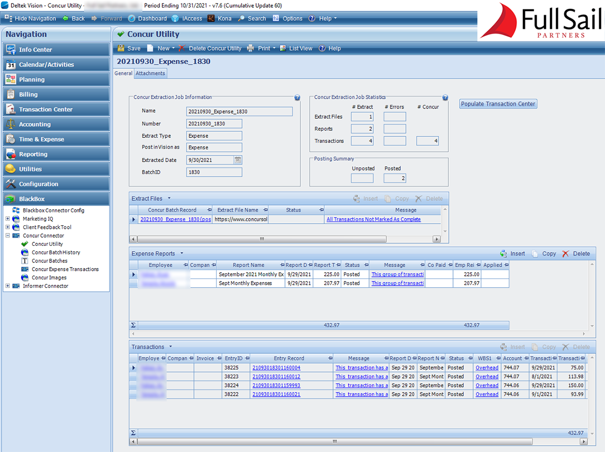Open Accounting in Navigation
Screen dimensions: 605x452
pyautogui.click(x=56, y=124)
